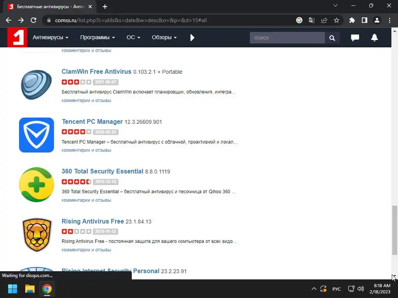398x298 pixels.
Task: Go forward in browser history
Action: tap(21, 20)
